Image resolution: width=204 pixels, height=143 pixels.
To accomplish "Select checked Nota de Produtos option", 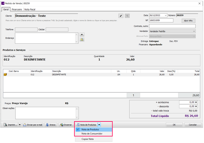I will tap(90, 129).
